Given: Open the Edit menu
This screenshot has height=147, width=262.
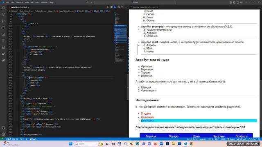Looking at the screenshot, I should [12, 2].
